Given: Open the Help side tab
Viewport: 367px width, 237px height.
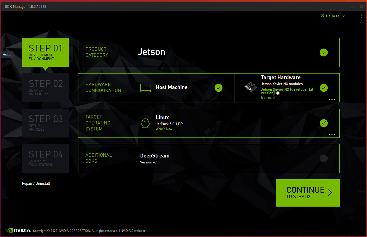Looking at the screenshot, I should coord(7,55).
